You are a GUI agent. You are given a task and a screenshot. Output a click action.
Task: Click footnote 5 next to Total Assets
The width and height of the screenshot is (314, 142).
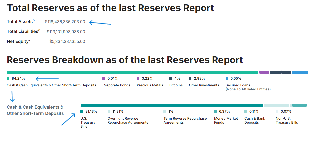click(34, 20)
